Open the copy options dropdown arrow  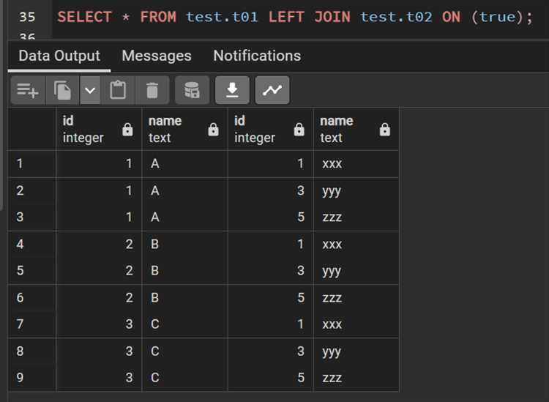(x=90, y=90)
